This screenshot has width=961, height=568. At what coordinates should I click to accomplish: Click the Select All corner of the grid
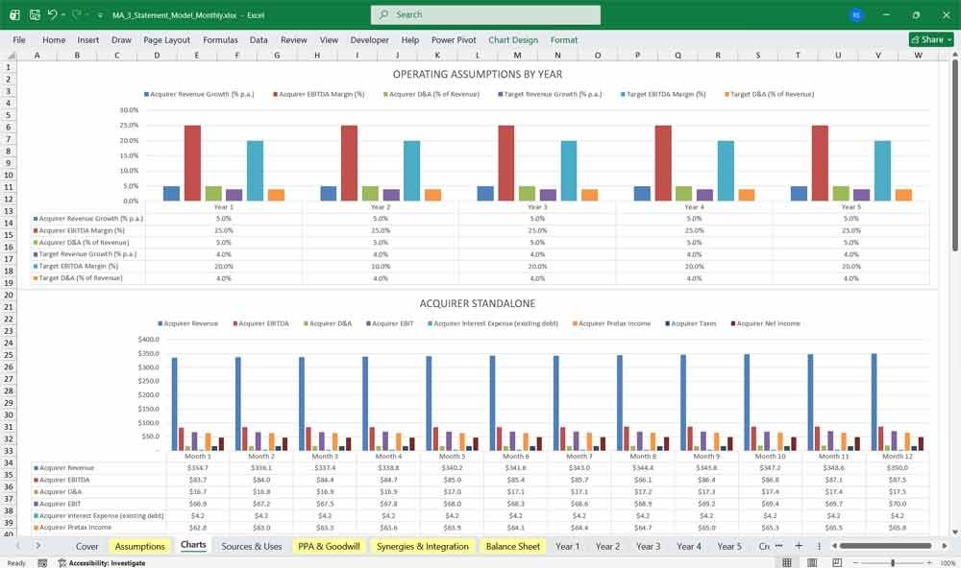(9, 55)
